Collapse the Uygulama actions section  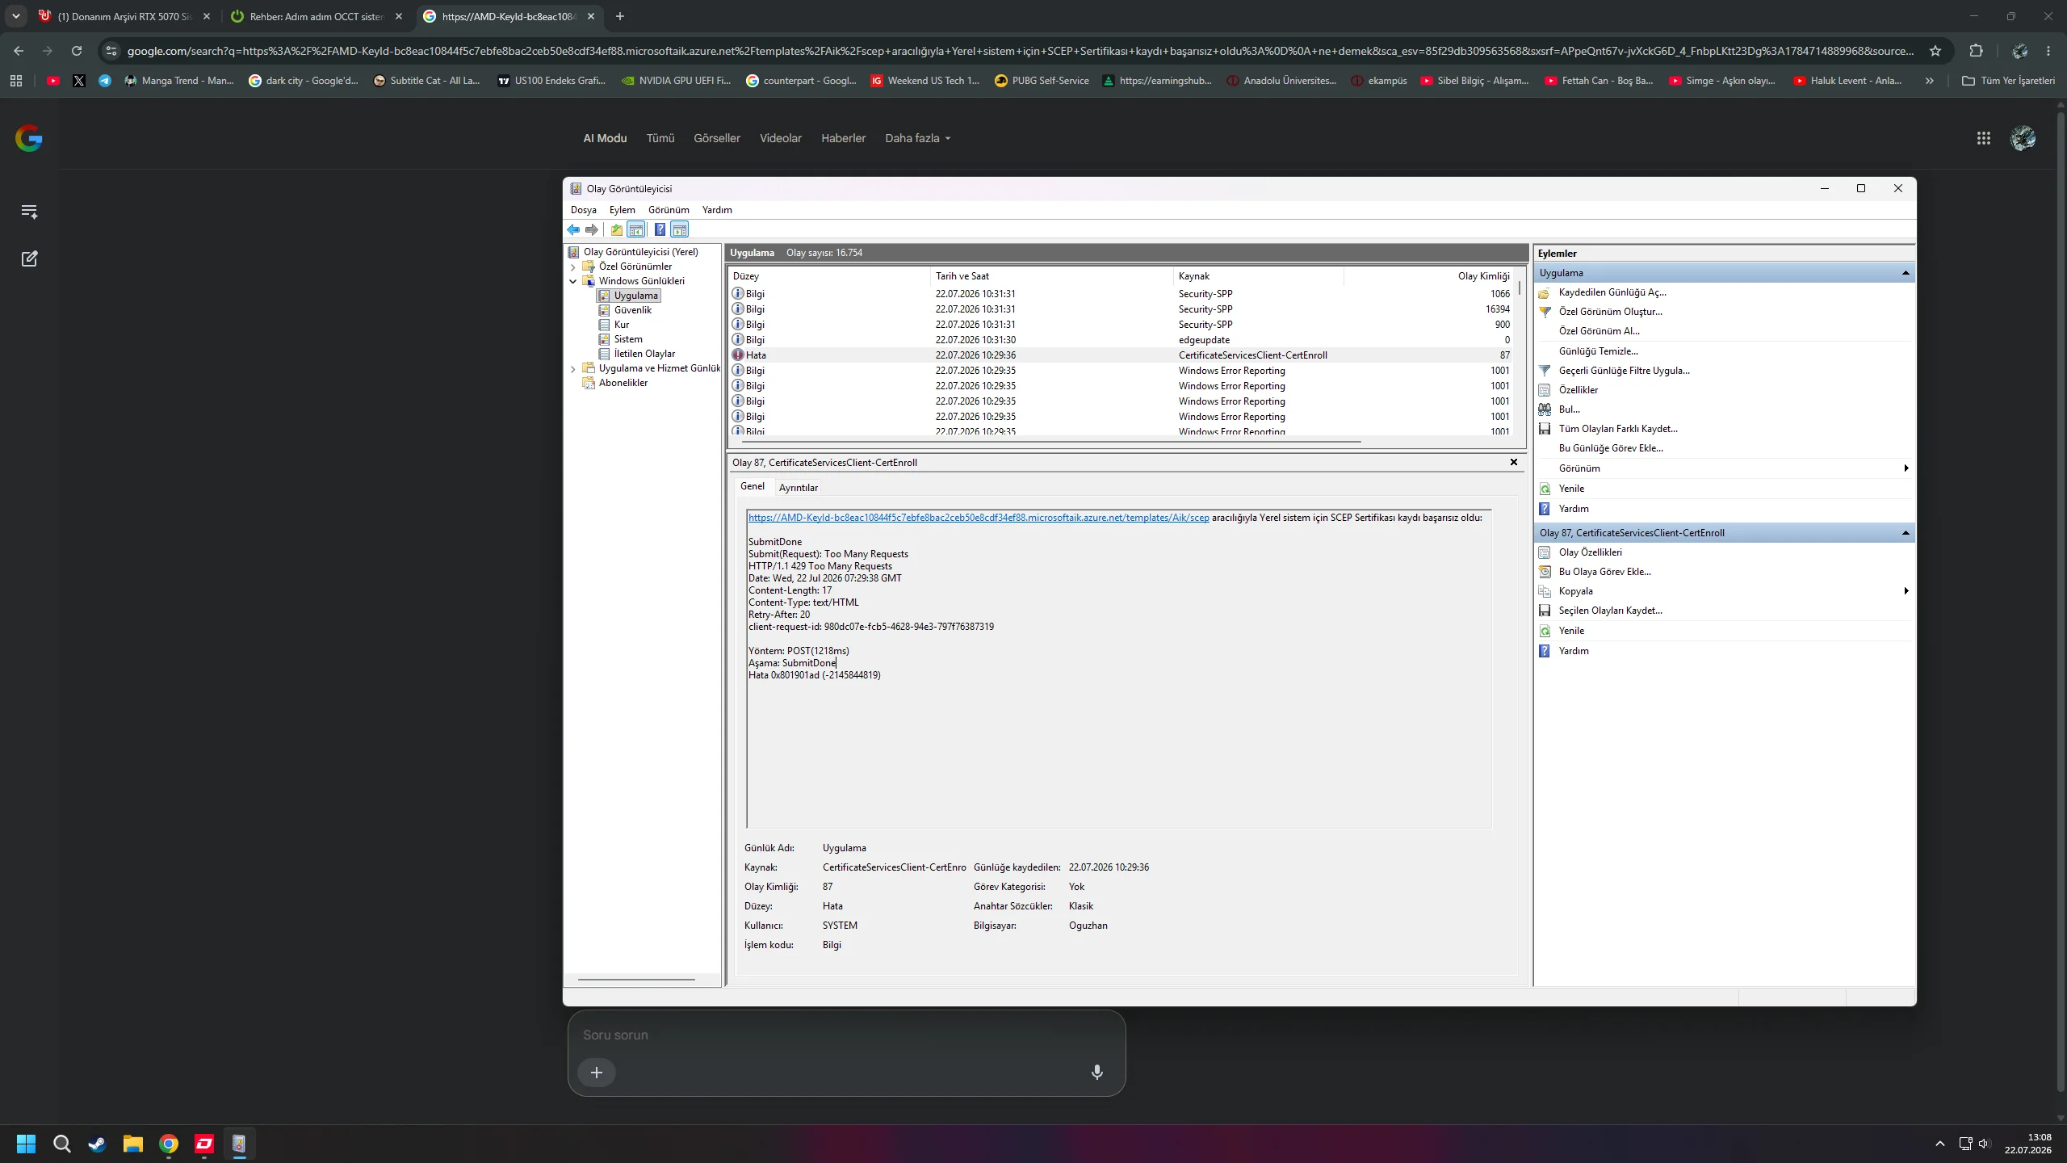point(1906,273)
